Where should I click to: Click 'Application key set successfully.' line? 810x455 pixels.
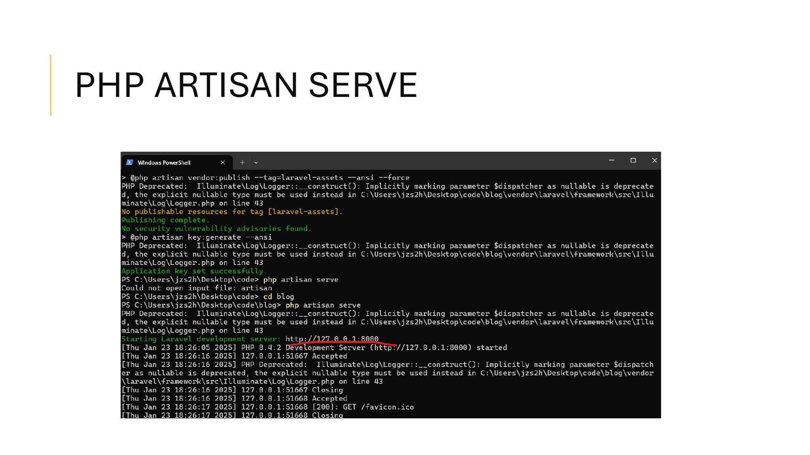tap(194, 271)
